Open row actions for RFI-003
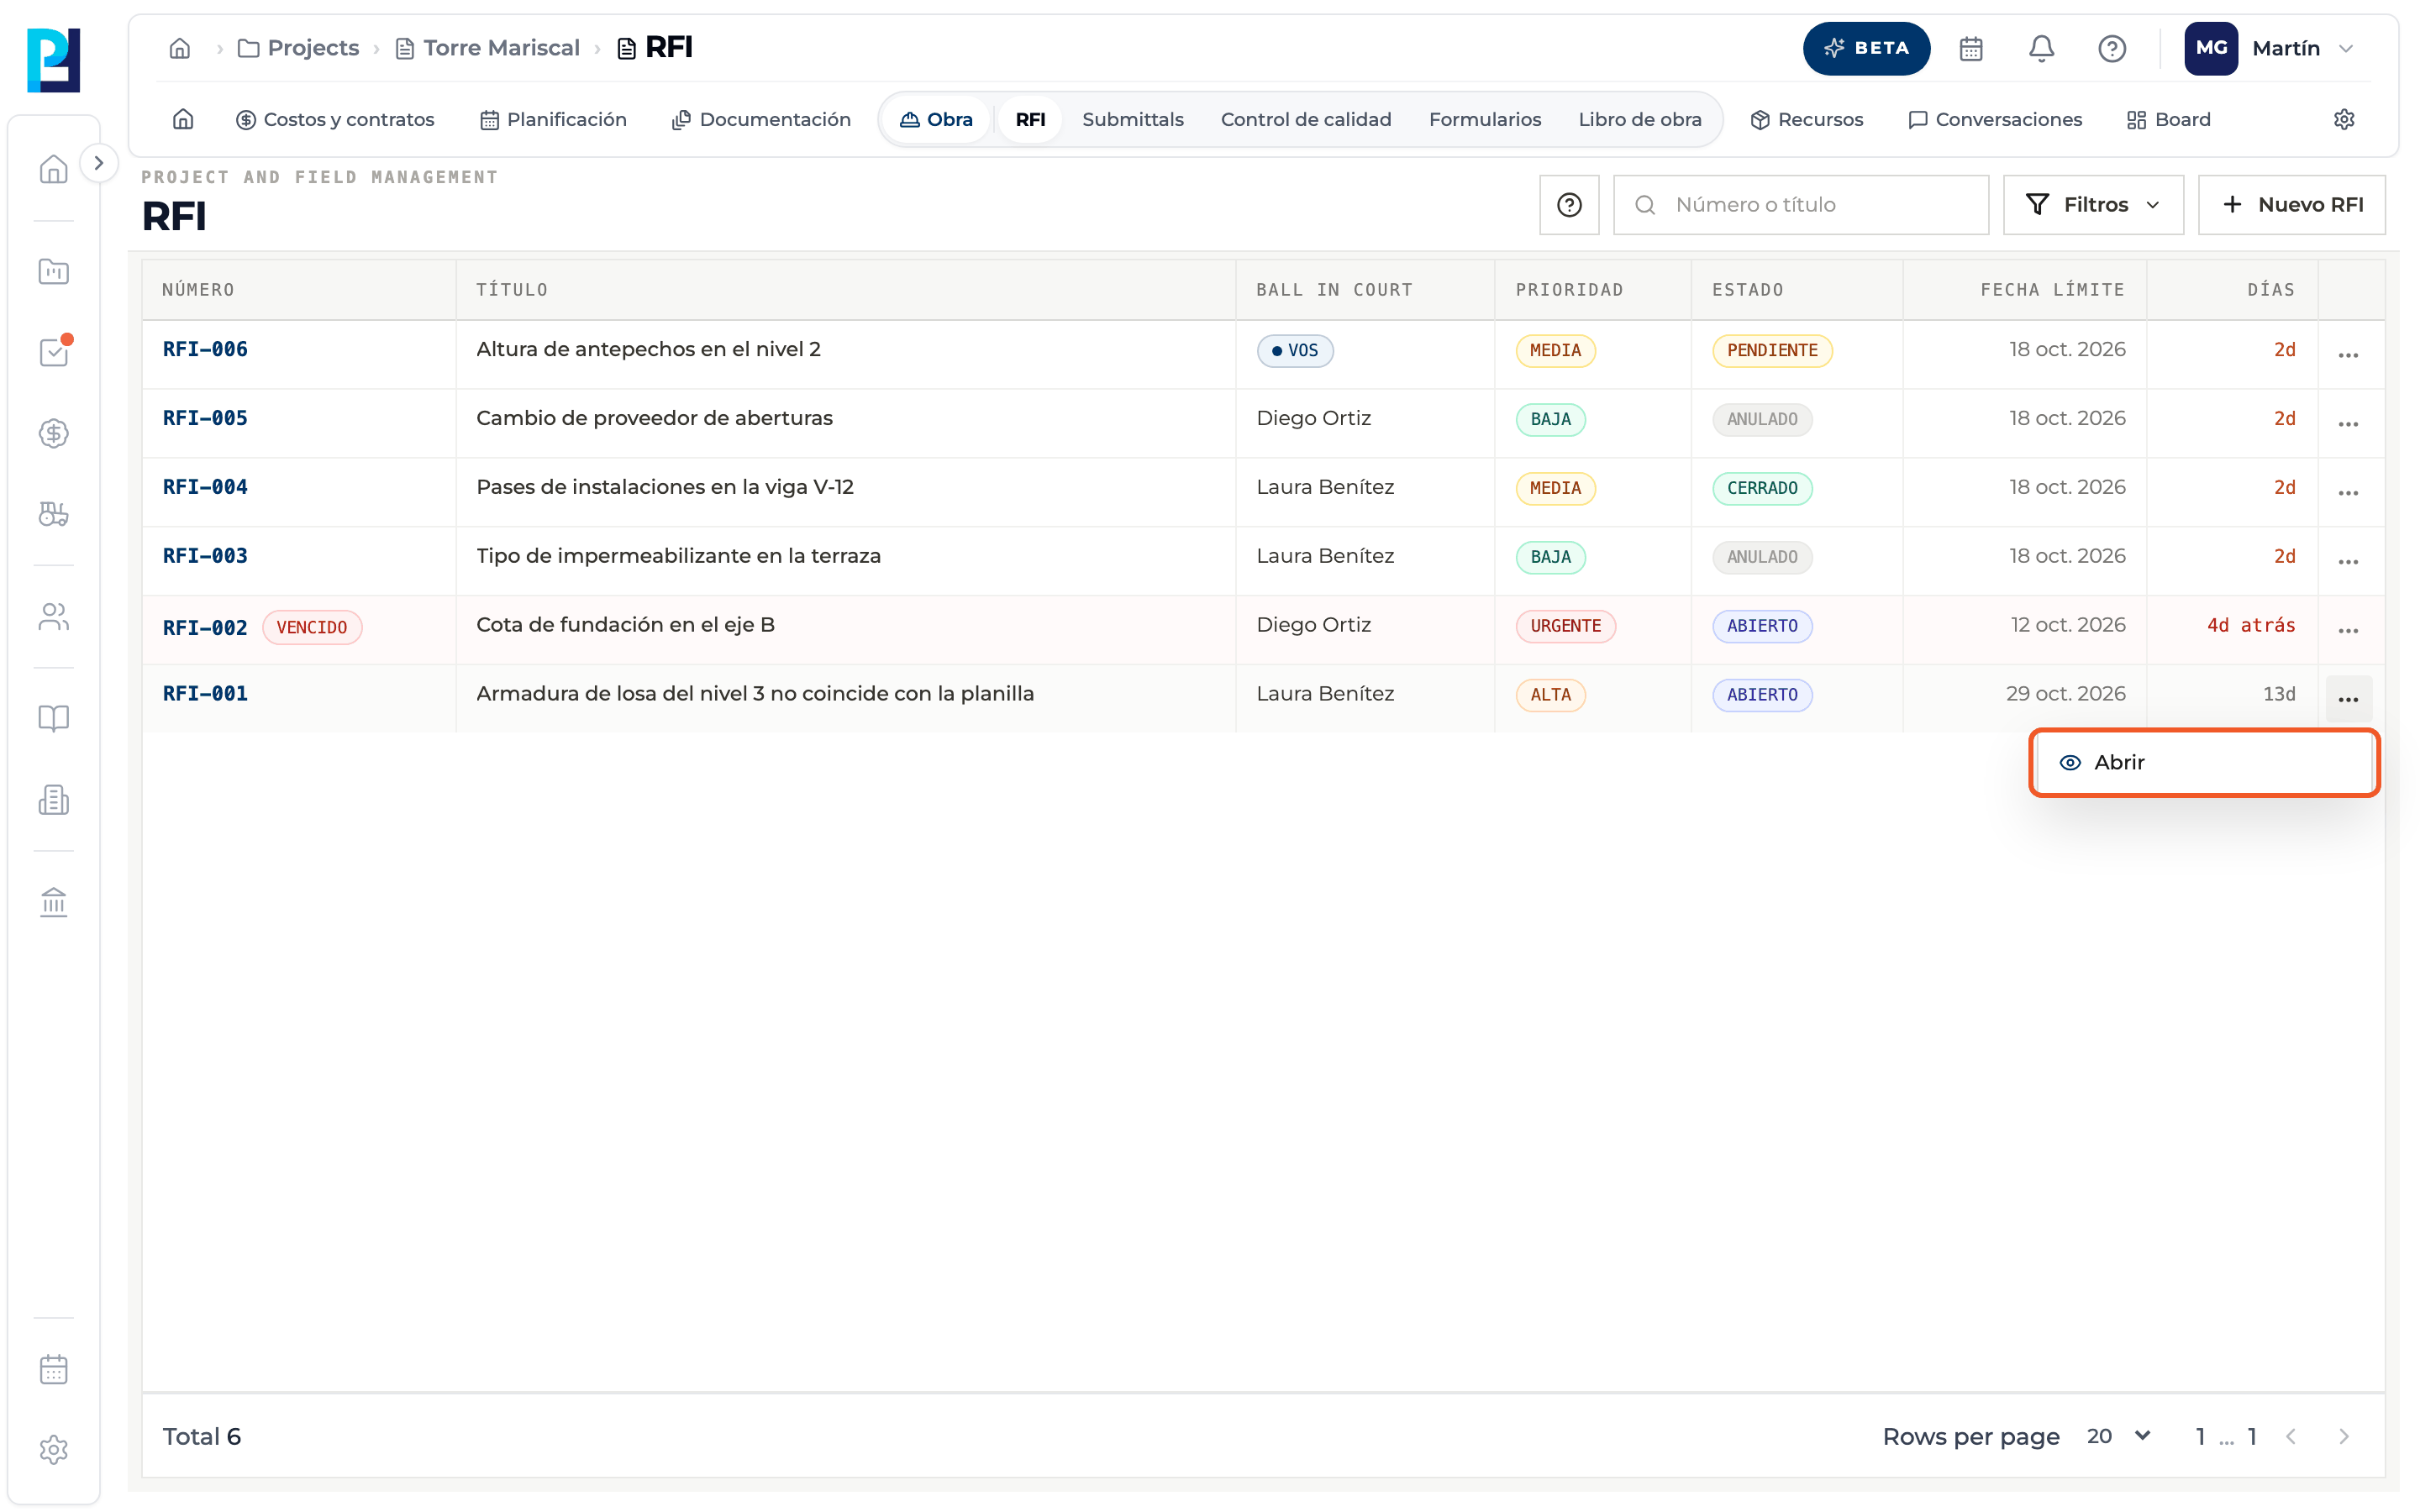The height and width of the screenshot is (1512, 2420). pos(2348,561)
